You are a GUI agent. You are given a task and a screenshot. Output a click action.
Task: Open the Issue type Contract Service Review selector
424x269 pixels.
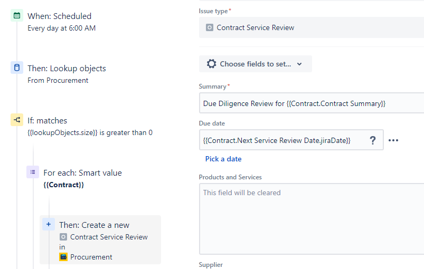click(312, 27)
